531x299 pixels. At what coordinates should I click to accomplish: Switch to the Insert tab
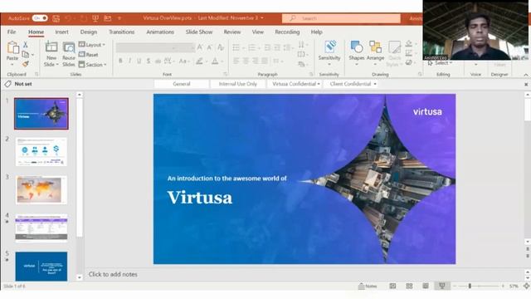[61, 32]
